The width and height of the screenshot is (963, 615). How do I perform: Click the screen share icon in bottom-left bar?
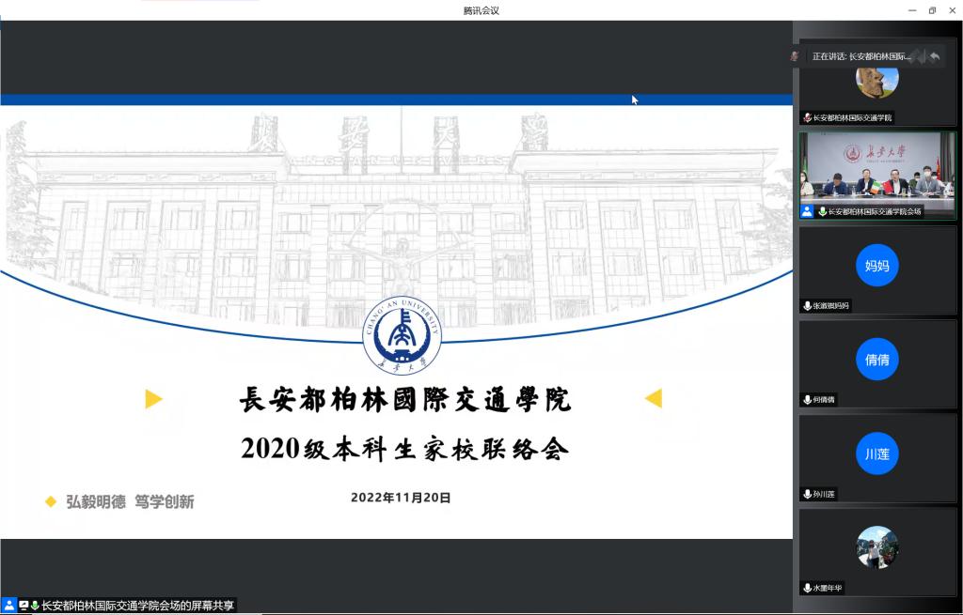[x=24, y=606]
